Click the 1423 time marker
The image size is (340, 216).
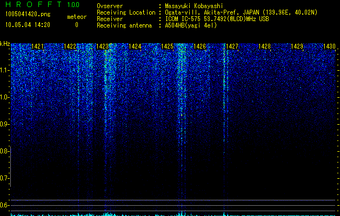[x=102, y=46]
